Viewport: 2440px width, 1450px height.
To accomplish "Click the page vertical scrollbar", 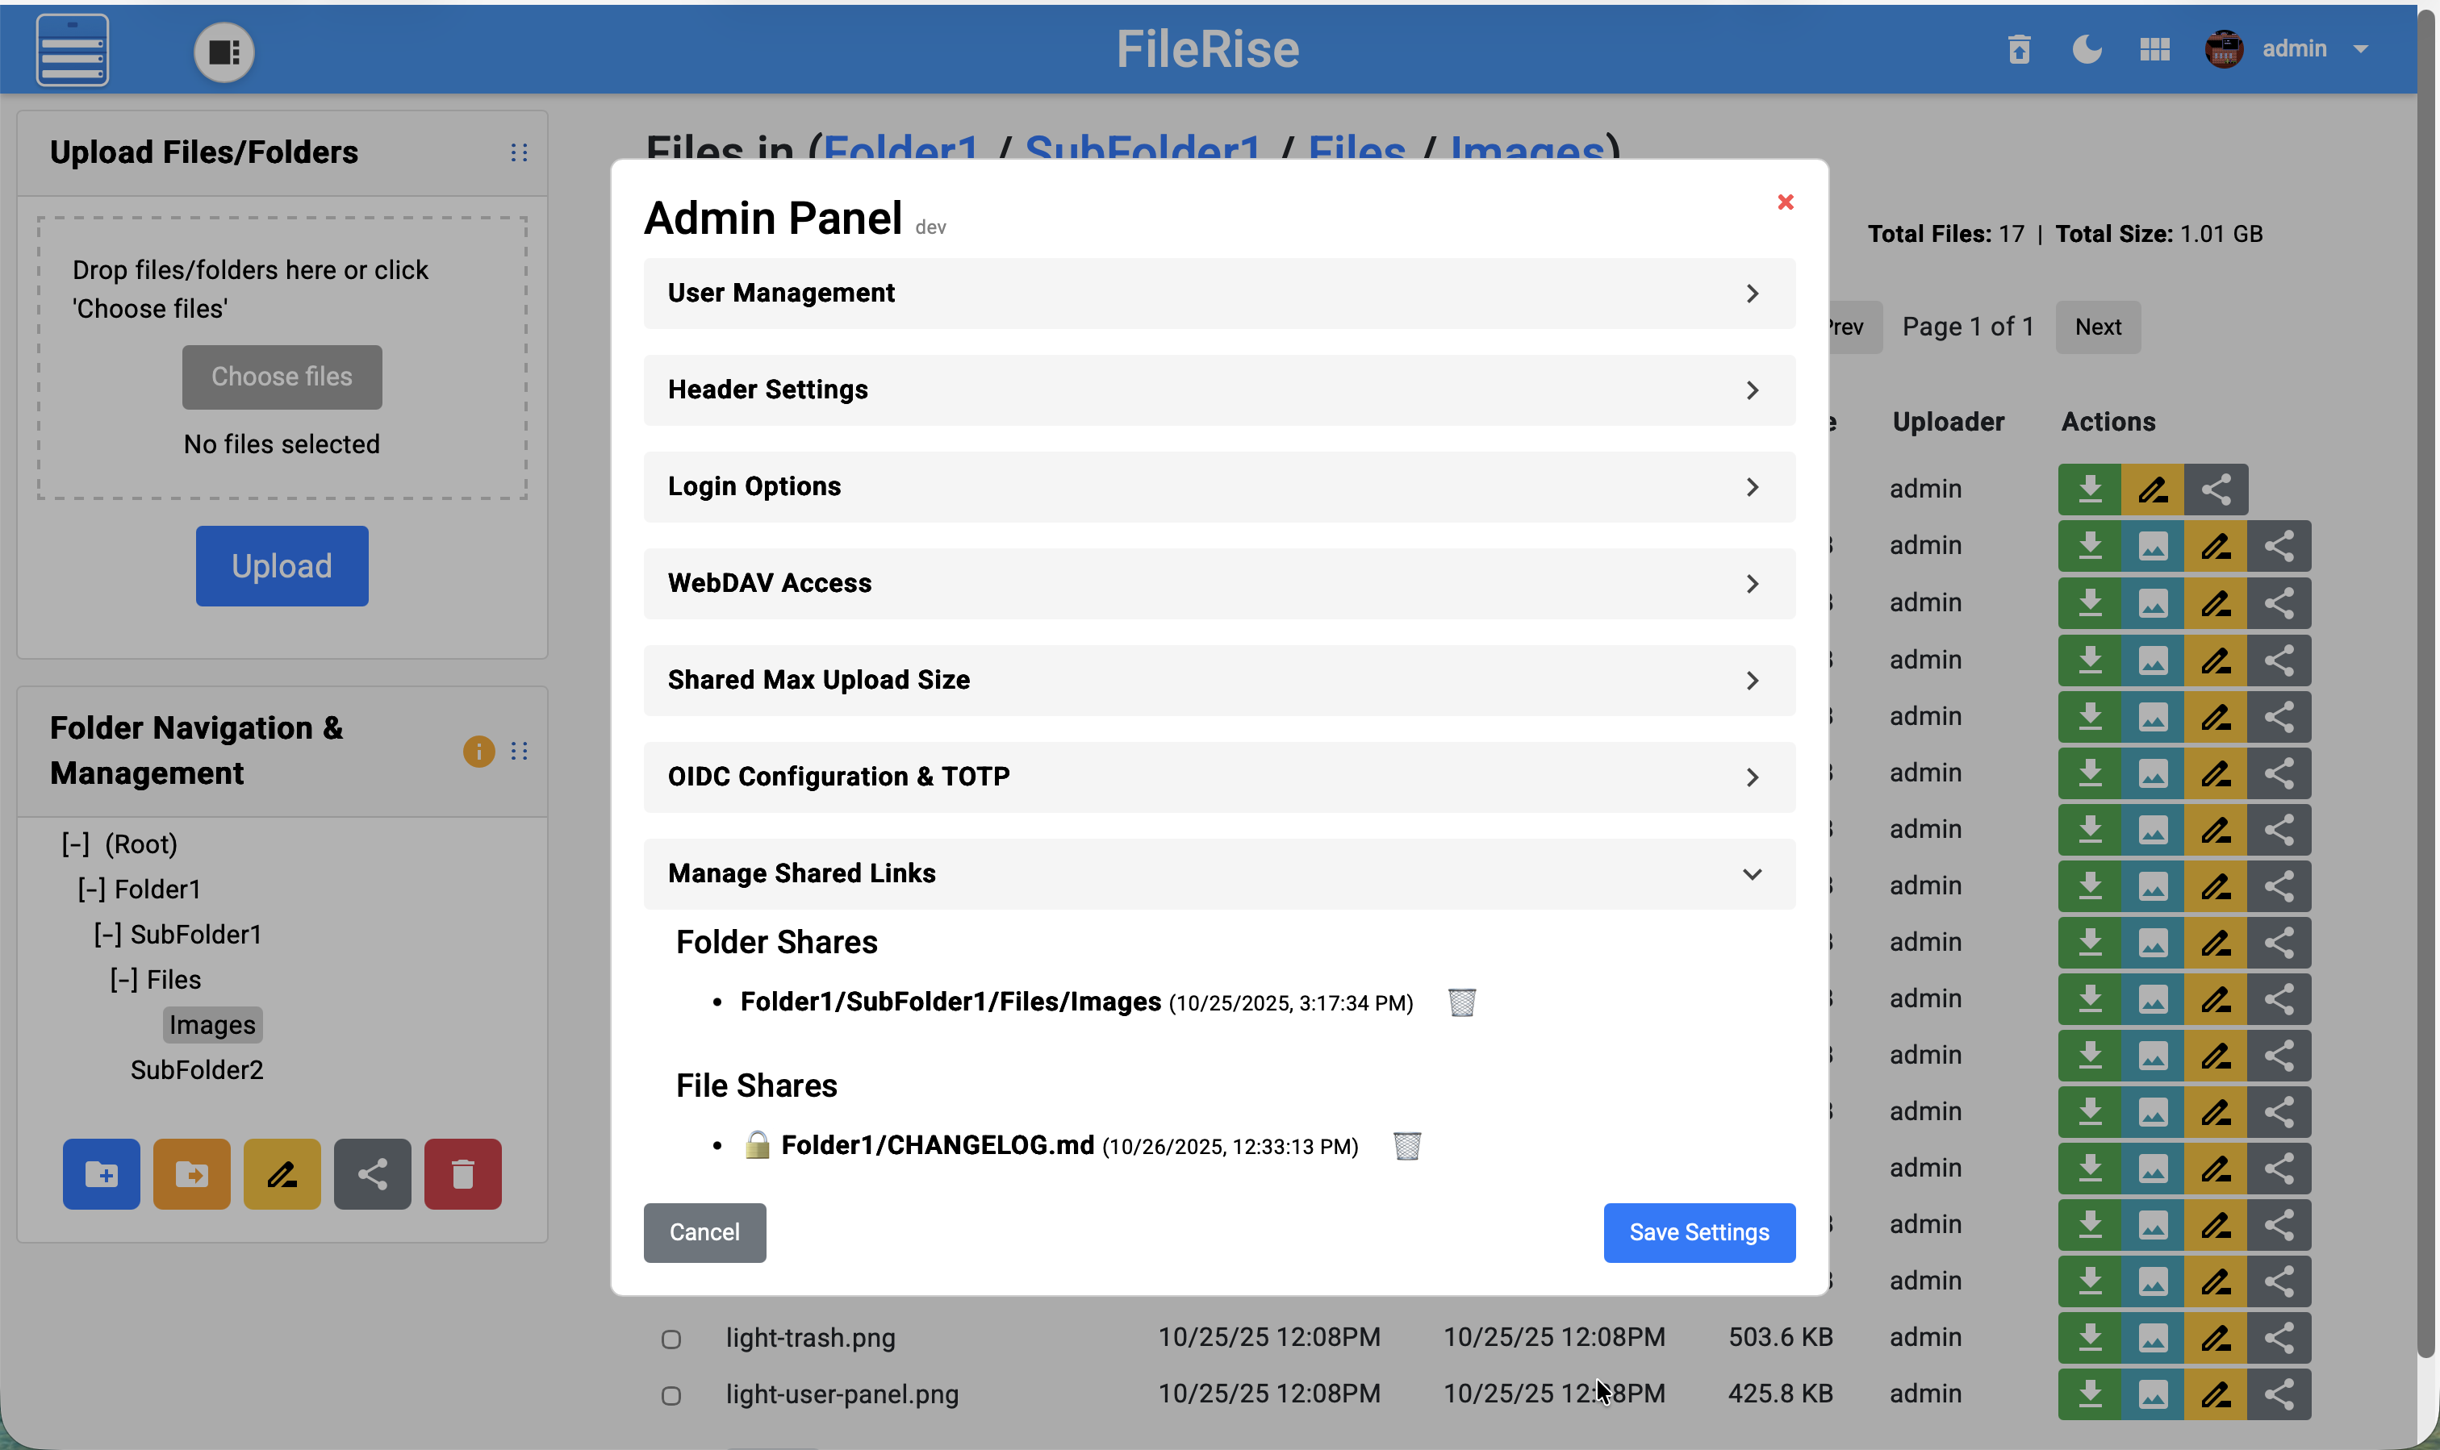I will click(x=2425, y=684).
